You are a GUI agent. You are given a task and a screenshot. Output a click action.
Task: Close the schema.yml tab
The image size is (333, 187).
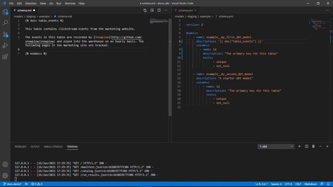click(x=196, y=10)
